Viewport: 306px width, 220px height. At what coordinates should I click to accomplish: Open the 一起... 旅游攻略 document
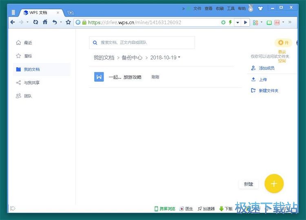click(x=125, y=77)
